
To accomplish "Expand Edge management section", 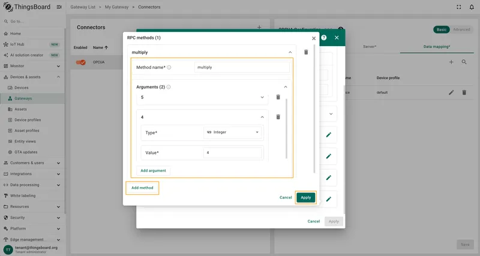I will coord(32,239).
